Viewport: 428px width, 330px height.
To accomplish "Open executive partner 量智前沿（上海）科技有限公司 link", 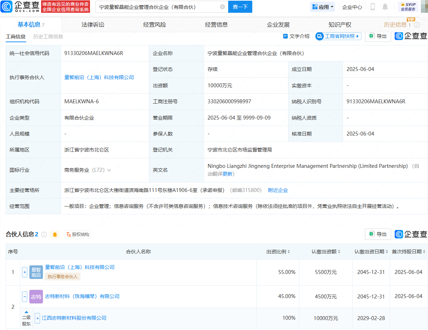I will click(x=99, y=77).
